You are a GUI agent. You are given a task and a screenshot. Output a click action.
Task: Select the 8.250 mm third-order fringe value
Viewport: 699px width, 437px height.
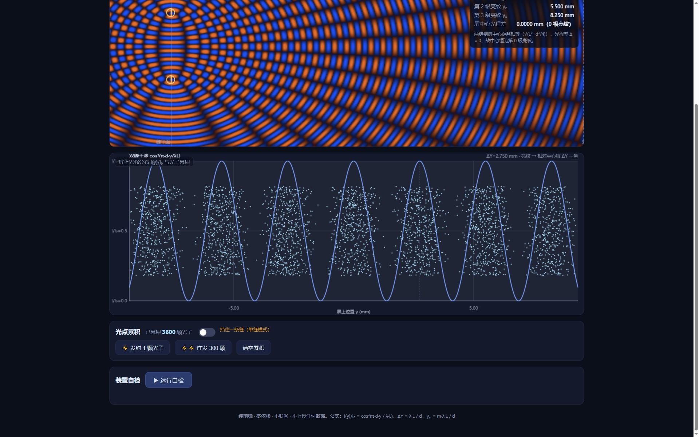562,15
